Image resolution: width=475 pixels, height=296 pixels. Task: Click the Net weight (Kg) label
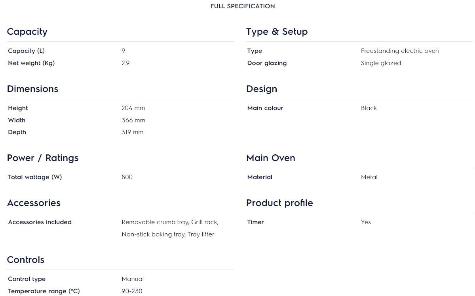pyautogui.click(x=31, y=63)
